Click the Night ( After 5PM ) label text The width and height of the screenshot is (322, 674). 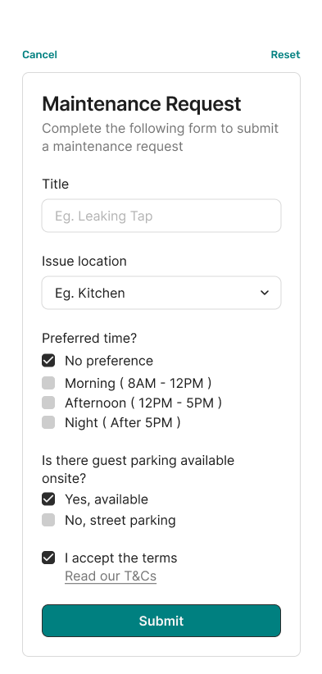123,423
